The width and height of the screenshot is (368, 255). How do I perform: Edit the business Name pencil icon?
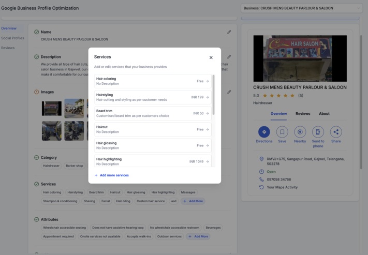click(x=229, y=32)
